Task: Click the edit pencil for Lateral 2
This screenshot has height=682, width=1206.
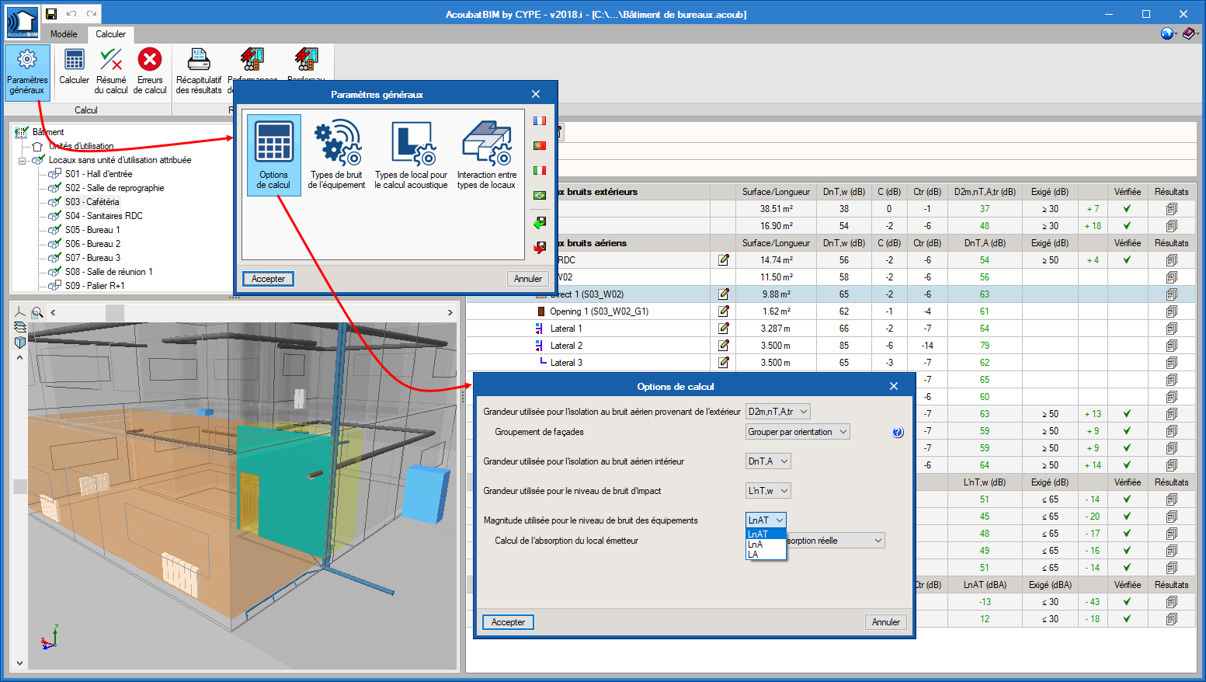Action: [x=724, y=346]
